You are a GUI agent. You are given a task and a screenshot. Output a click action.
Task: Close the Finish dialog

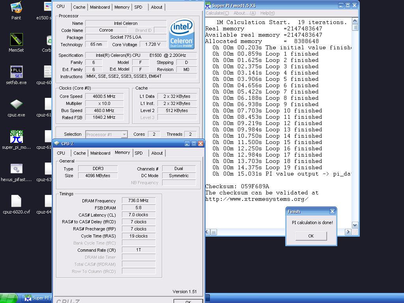(x=332, y=211)
